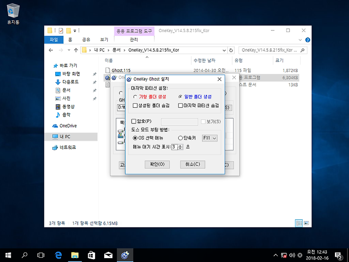Open the F11 hotkey dropdown

click(x=210, y=138)
